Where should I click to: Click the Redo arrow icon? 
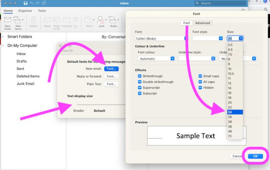click(x=37, y=3)
